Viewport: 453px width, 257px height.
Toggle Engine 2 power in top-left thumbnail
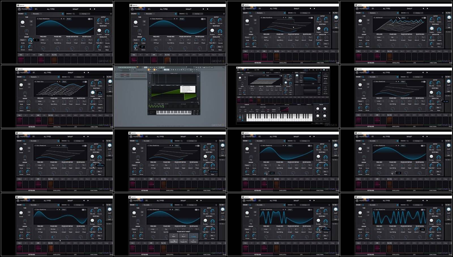[111, 14]
